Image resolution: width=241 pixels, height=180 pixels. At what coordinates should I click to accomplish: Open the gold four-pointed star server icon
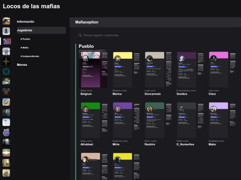[6, 61]
